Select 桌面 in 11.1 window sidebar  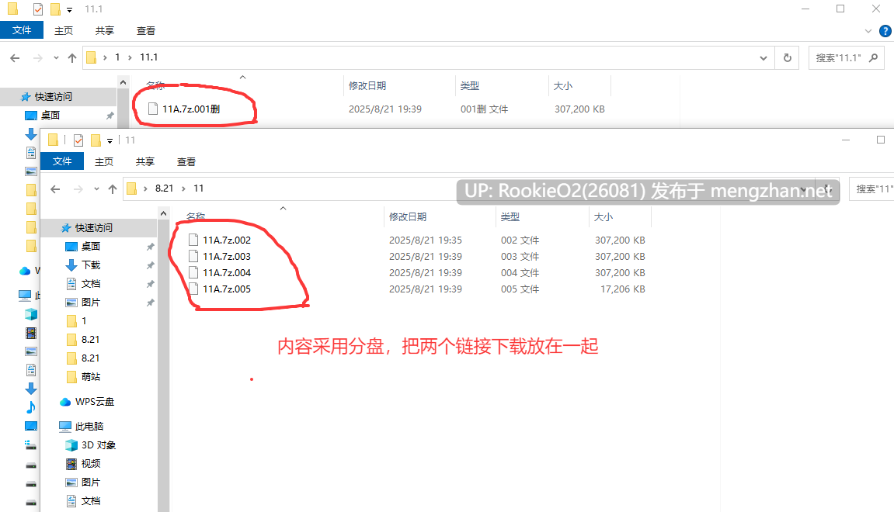[x=50, y=115]
